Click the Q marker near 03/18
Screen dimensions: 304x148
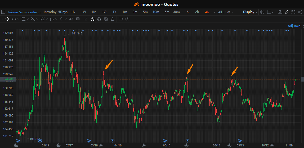89,140
